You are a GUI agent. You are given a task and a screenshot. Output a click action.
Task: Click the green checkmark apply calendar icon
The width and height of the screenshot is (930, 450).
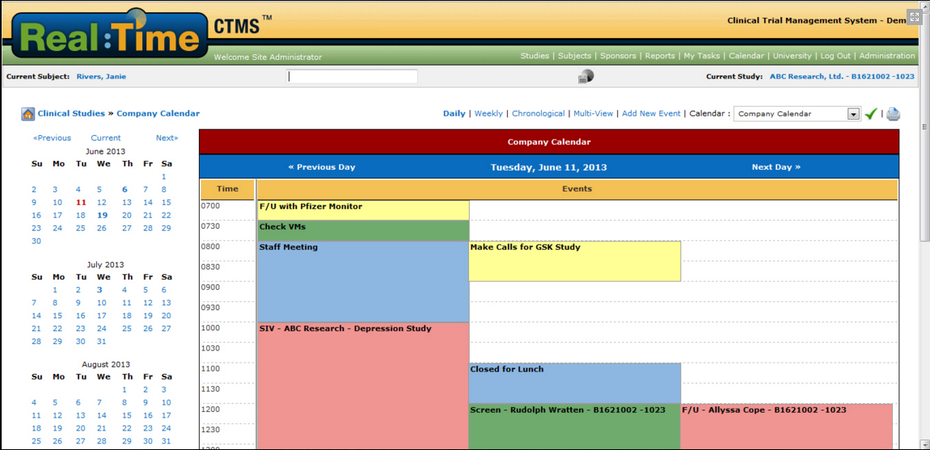871,114
